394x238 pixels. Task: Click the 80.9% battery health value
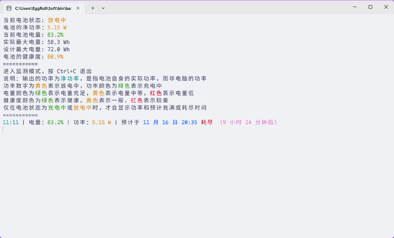tap(55, 57)
